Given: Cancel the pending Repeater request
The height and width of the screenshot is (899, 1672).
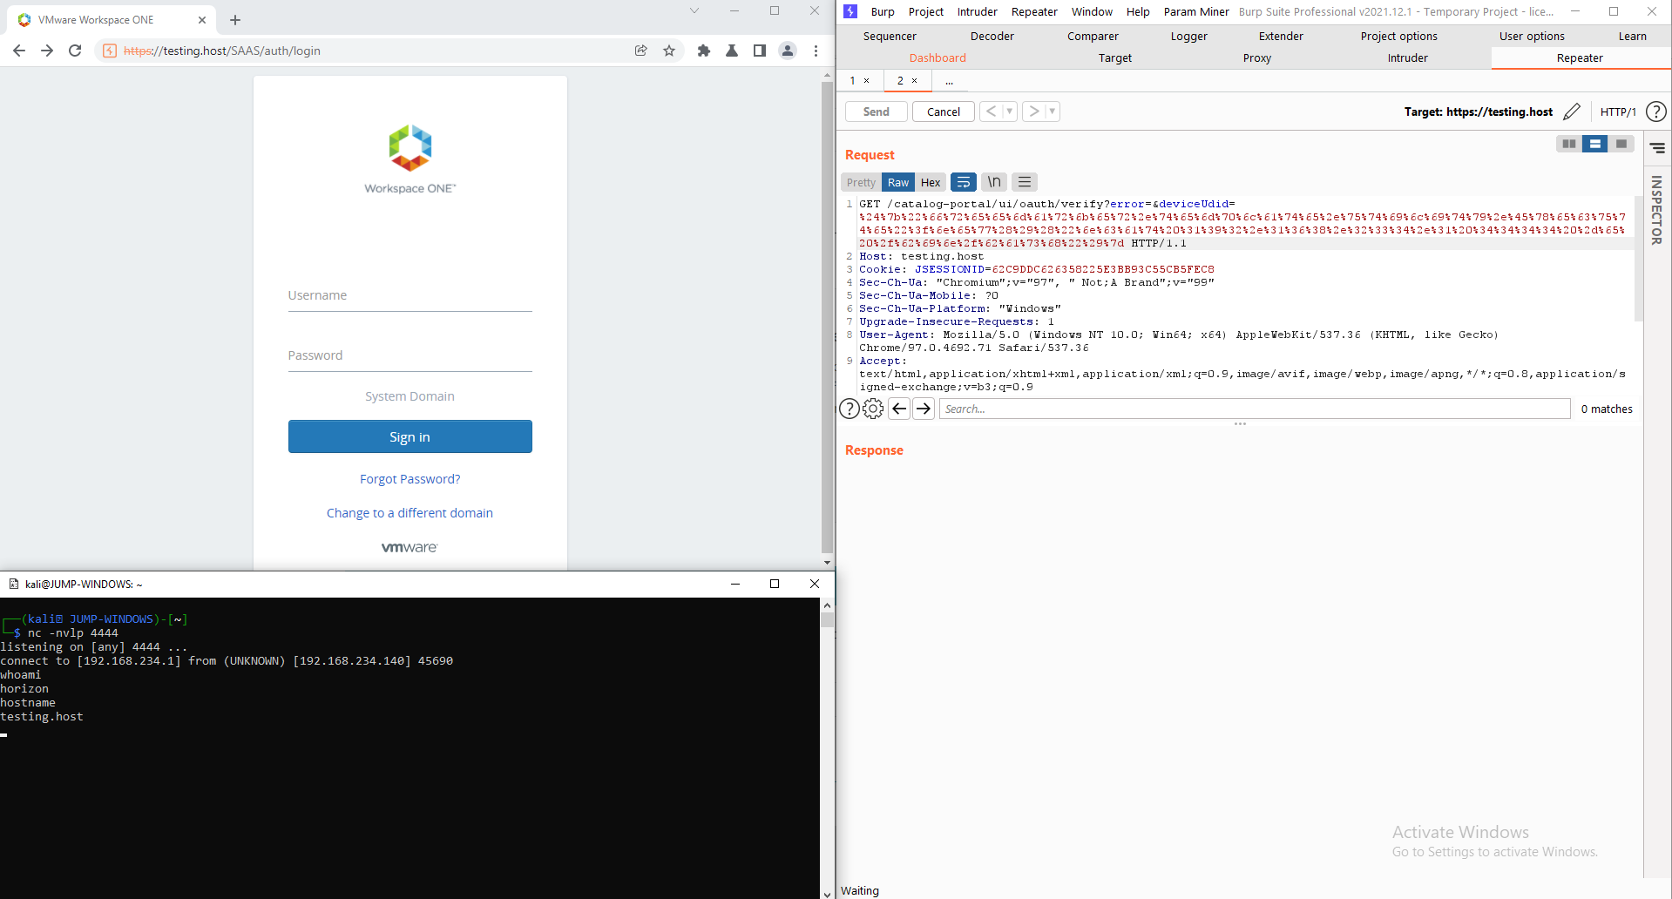Looking at the screenshot, I should 944,112.
